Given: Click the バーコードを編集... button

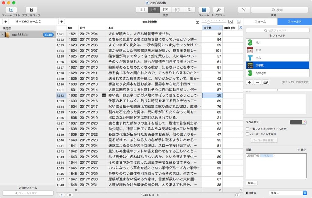Looking at the screenshot, I should tap(264, 141).
